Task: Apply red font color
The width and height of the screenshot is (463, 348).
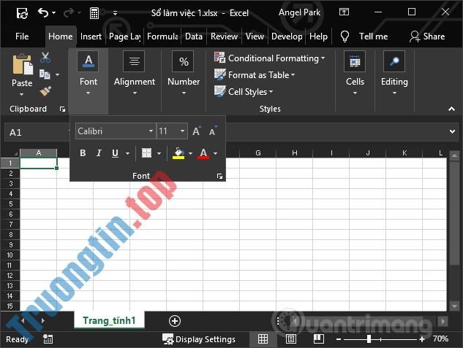Action: coord(203,153)
